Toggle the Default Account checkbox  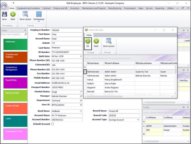click(53, 124)
